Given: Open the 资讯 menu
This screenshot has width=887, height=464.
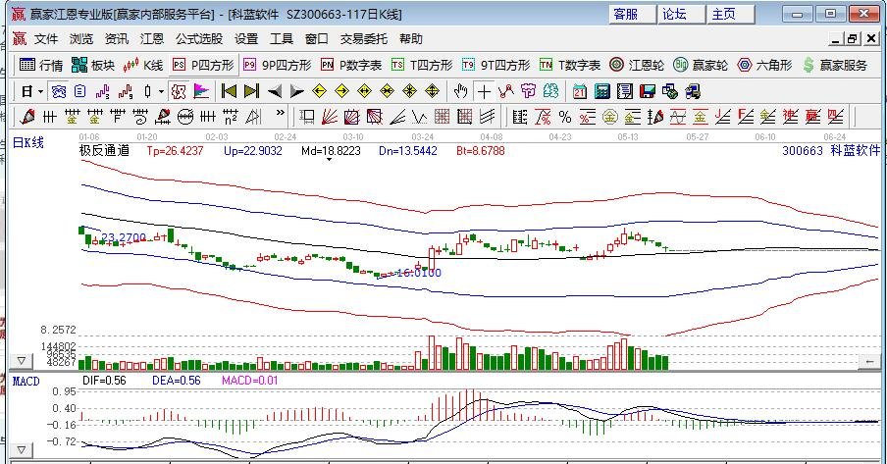Looking at the screenshot, I should (117, 39).
